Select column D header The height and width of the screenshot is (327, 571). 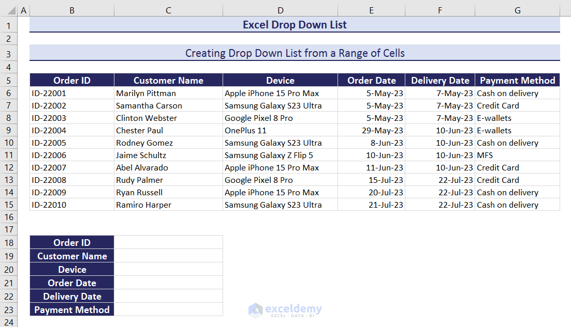(x=281, y=10)
